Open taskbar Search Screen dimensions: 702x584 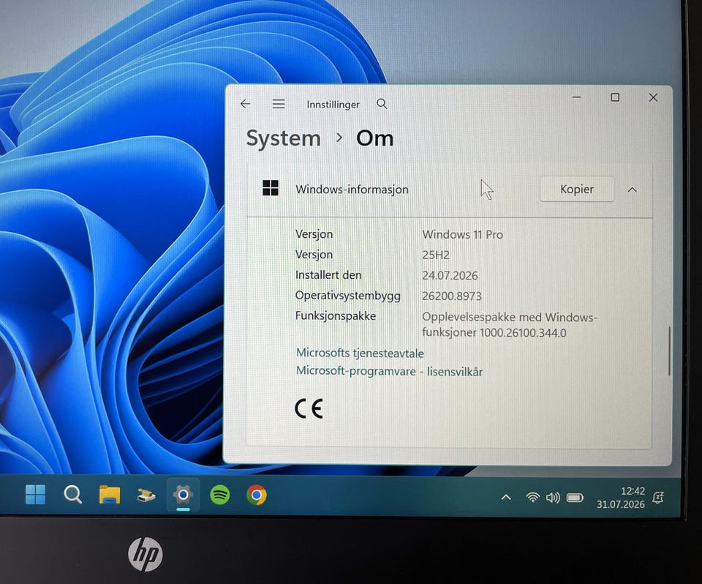point(72,495)
